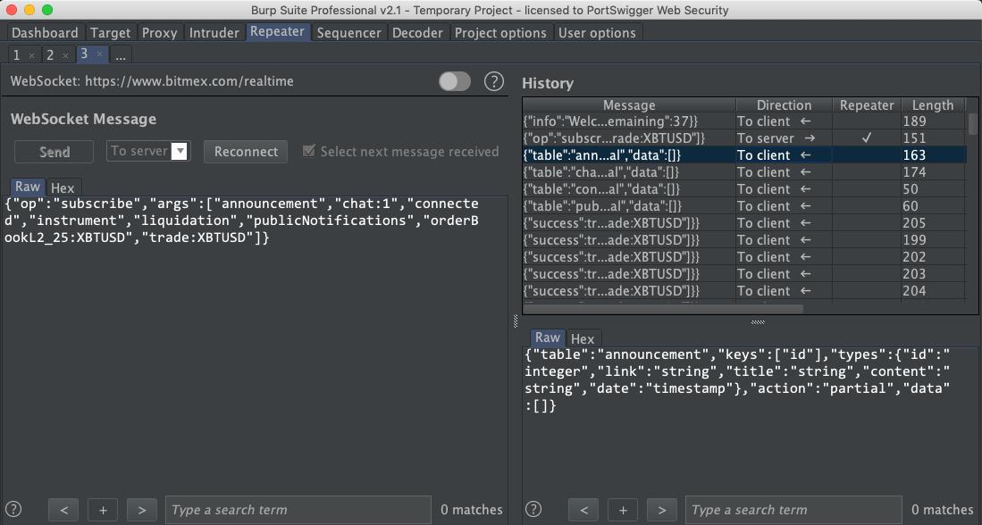Image resolution: width=982 pixels, height=525 pixels.
Task: Enable the WebSocket connection toggle
Action: point(454,80)
